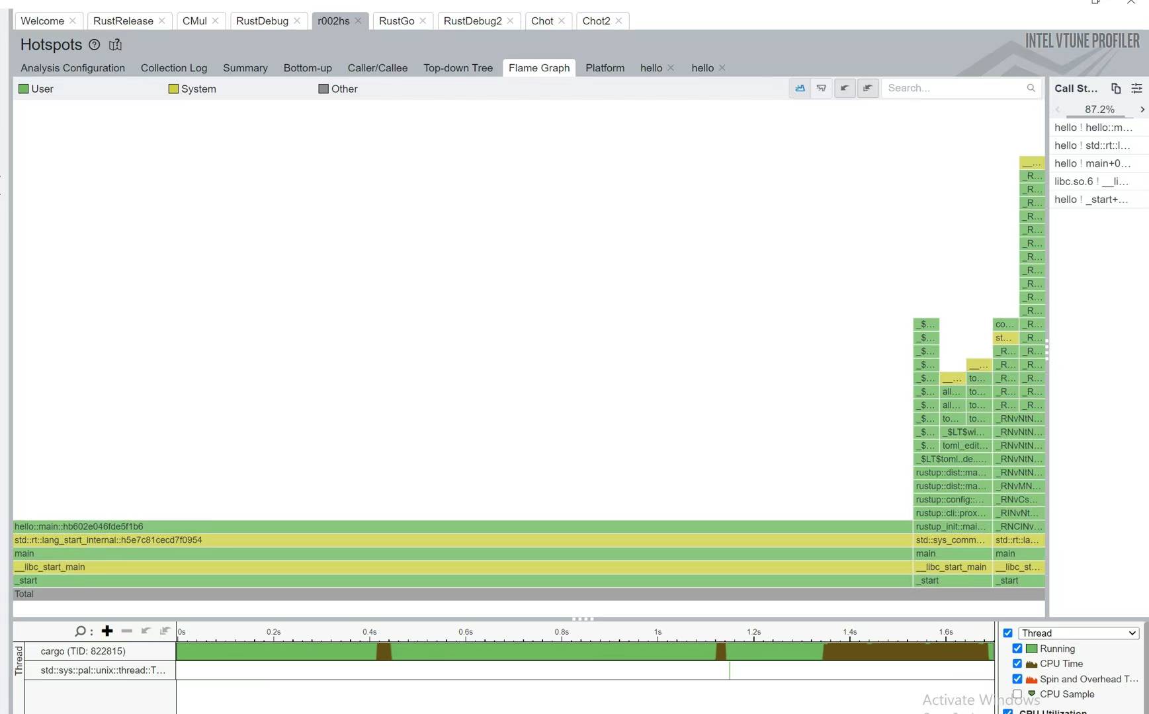The width and height of the screenshot is (1149, 714).
Task: Open the call stack settings sliders icon
Action: tap(1137, 89)
